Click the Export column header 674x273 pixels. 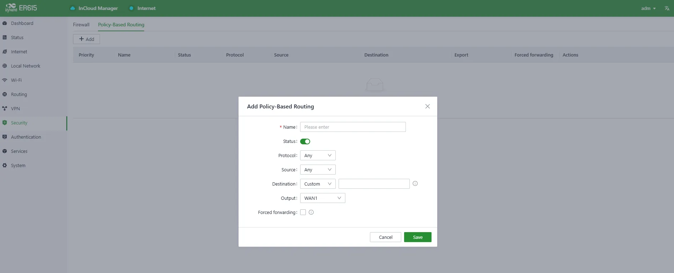pos(461,55)
